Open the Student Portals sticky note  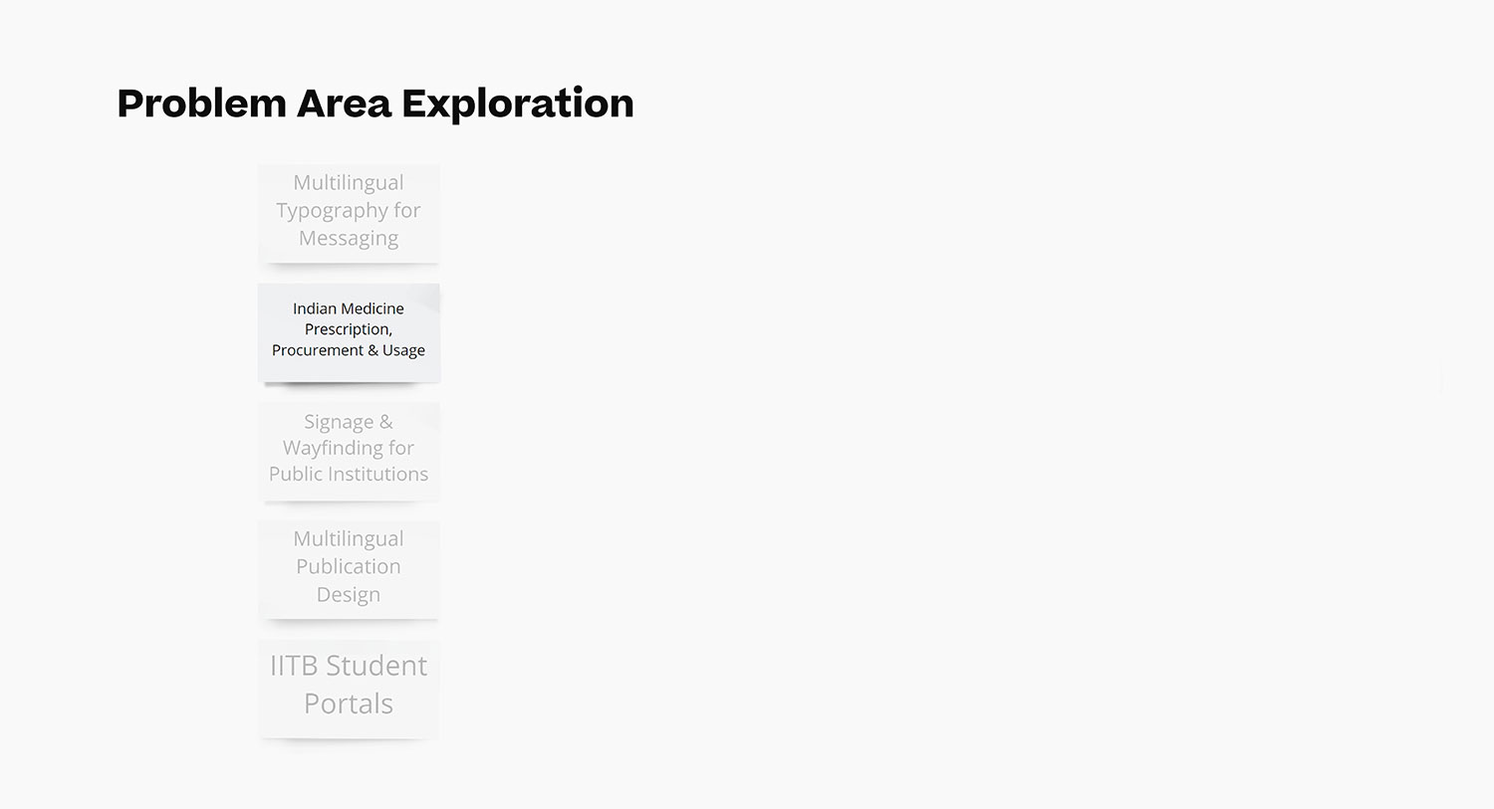(349, 686)
